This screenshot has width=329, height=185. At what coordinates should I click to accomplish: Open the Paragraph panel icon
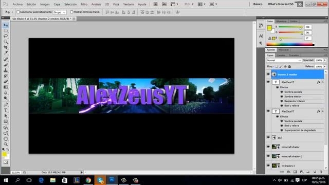[x=261, y=43]
